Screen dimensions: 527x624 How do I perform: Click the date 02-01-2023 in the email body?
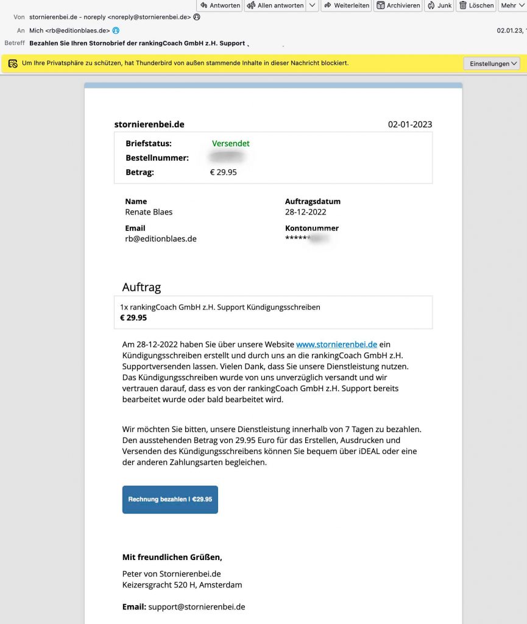410,124
